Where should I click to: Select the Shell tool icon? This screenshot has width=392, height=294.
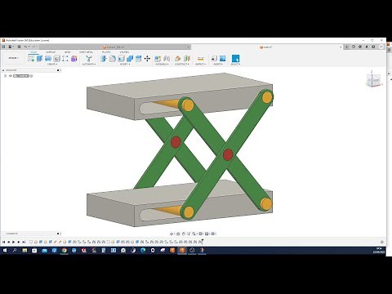click(121, 58)
